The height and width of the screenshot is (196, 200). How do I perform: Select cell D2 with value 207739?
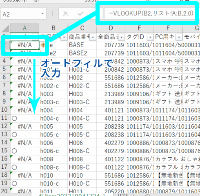point(111,45)
